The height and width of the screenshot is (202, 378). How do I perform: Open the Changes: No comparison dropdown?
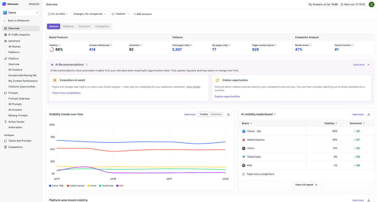tap(90, 14)
